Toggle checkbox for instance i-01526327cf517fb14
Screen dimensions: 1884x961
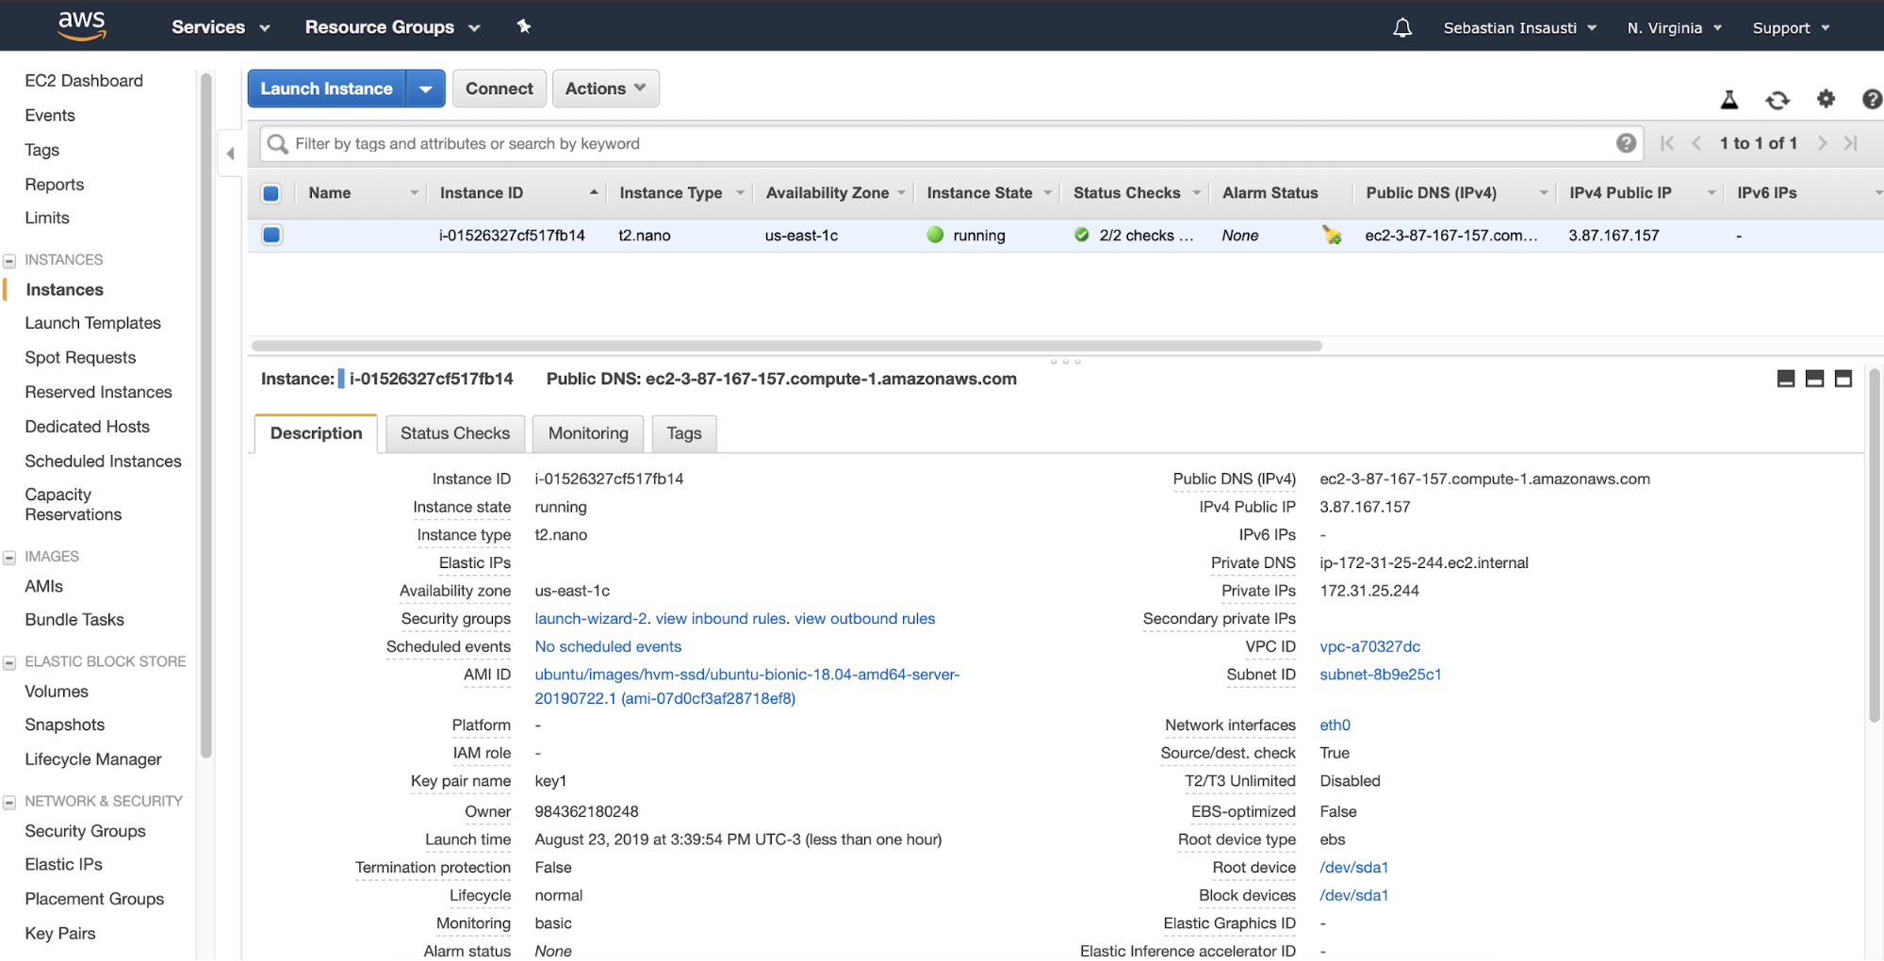(271, 235)
